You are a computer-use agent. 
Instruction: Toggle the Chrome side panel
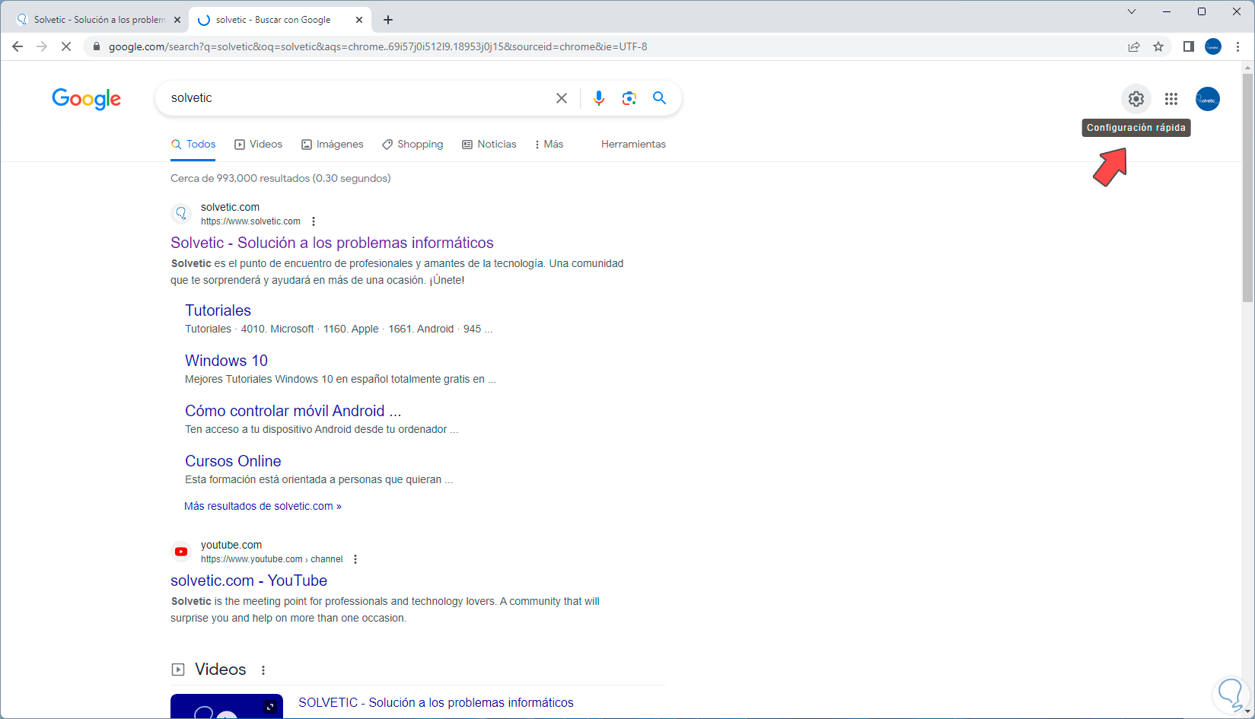pyautogui.click(x=1188, y=46)
